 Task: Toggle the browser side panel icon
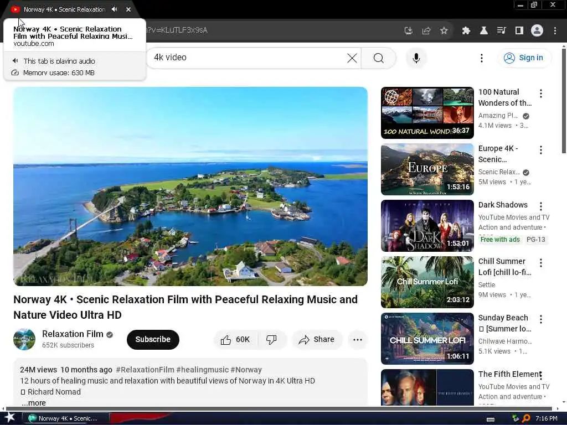tap(519, 31)
